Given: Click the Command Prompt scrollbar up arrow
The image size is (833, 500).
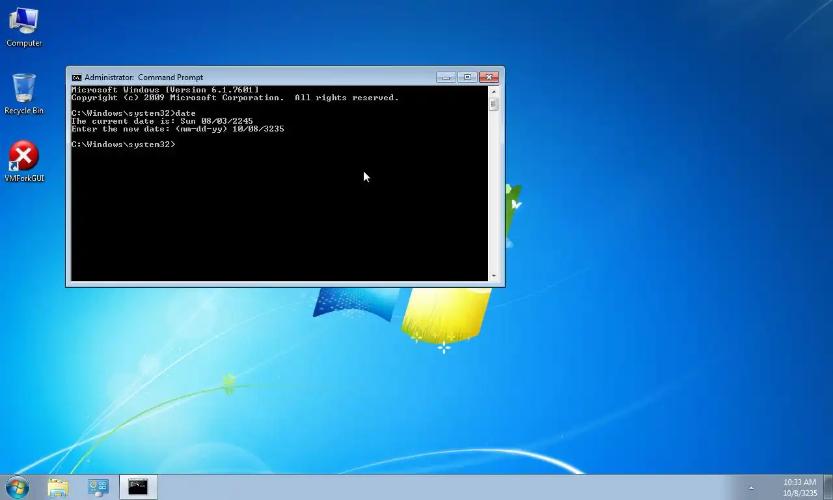Looking at the screenshot, I should [x=494, y=91].
